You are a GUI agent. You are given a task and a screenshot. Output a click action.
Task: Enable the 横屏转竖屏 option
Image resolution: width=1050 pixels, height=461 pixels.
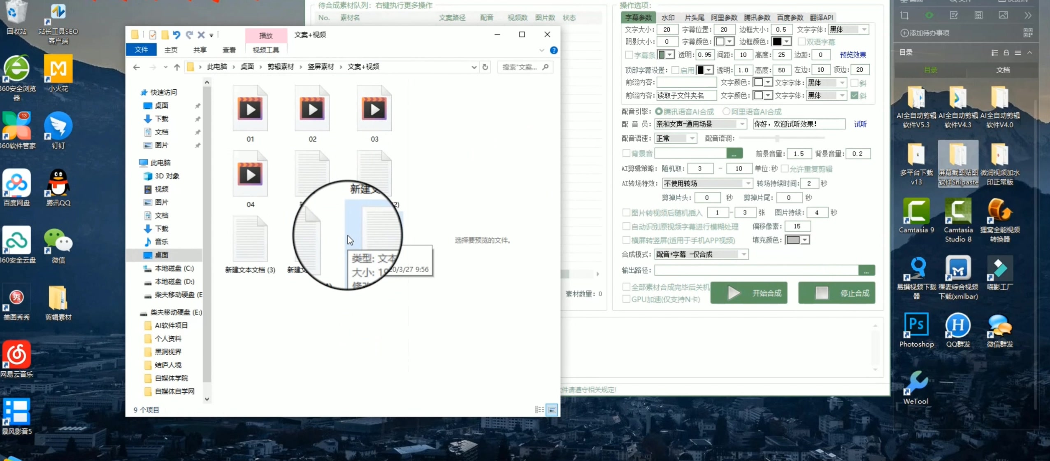click(627, 240)
